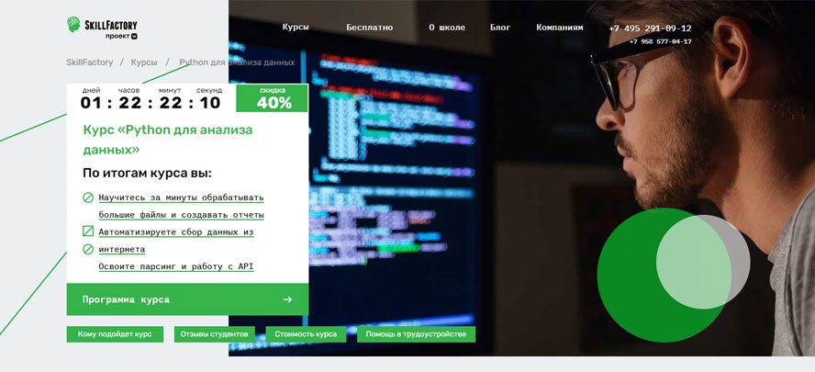
Task: Click the text Научитесь за минуты обрабатывать
Action: coord(182,197)
